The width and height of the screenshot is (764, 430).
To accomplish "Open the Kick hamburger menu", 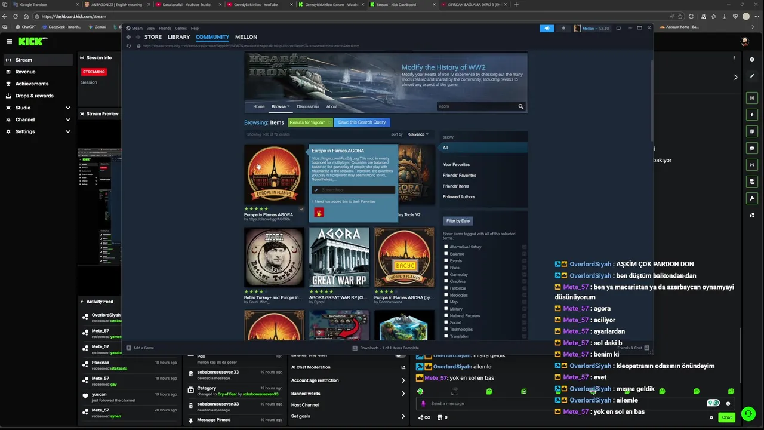I will click(x=10, y=41).
